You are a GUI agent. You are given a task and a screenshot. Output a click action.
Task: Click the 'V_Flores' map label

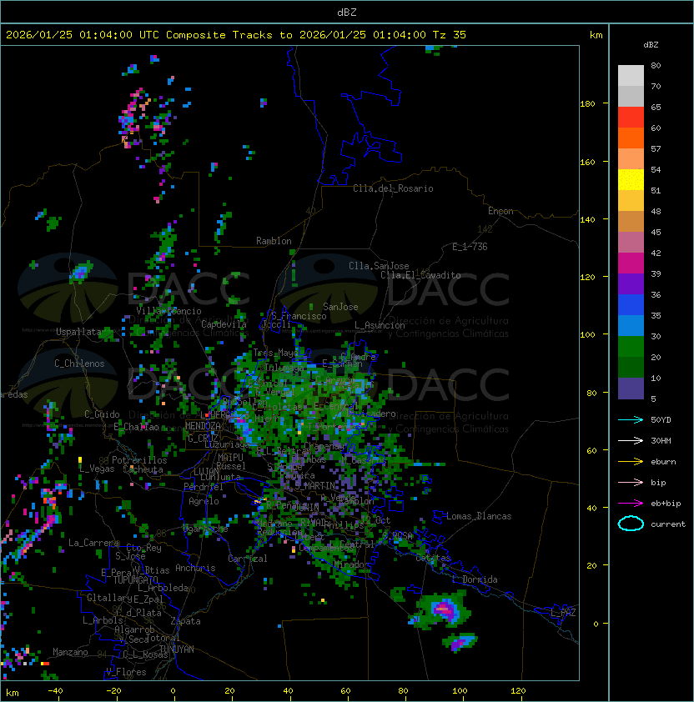(x=126, y=672)
